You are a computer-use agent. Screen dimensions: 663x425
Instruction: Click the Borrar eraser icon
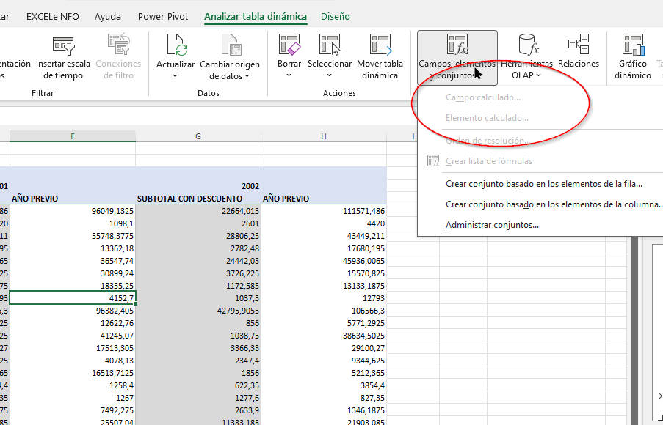(289, 45)
